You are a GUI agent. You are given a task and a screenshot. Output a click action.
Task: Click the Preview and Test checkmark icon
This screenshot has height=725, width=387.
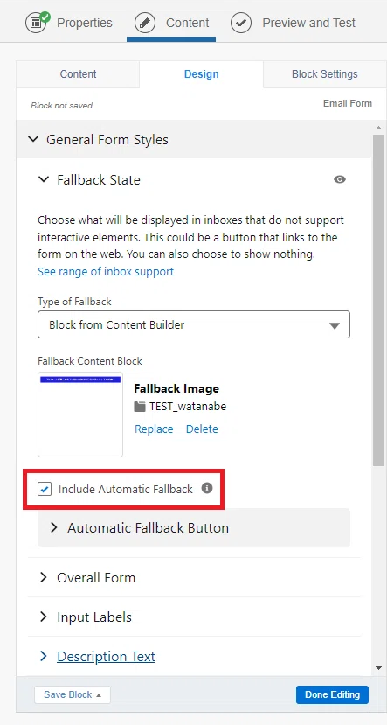[241, 23]
